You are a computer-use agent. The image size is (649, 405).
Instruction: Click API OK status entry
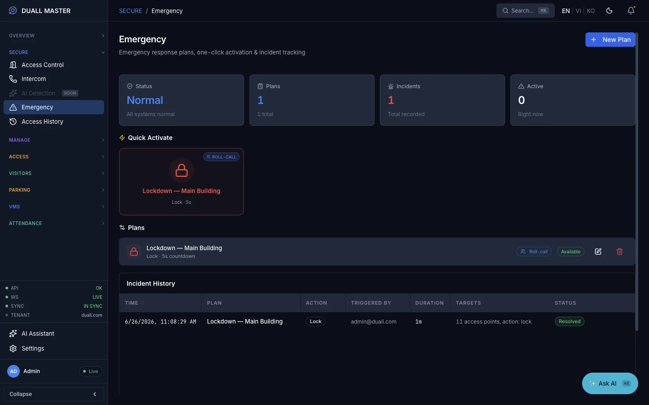point(54,288)
